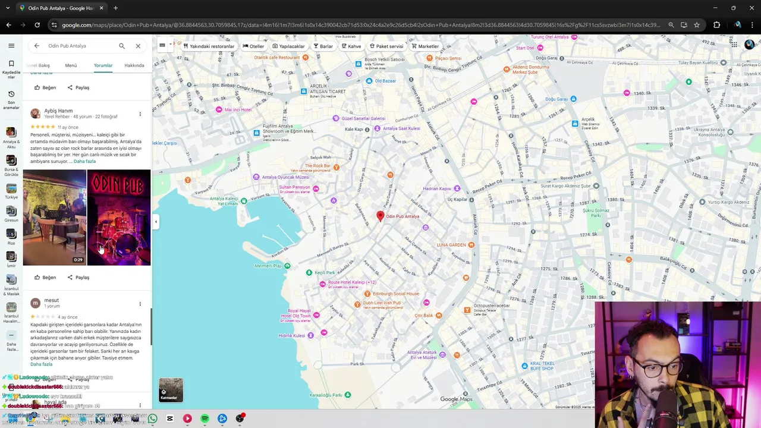Viewport: 761px width, 428px height.
Task: Open Rize saved list
Action: (11, 237)
